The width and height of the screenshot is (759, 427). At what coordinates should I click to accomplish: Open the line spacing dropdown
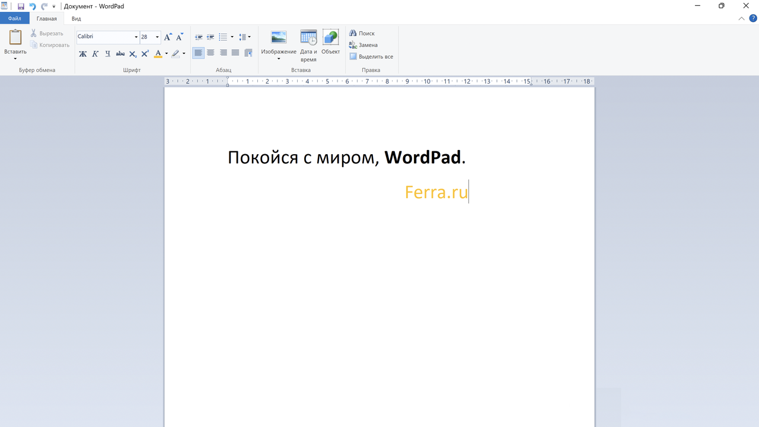tap(245, 37)
